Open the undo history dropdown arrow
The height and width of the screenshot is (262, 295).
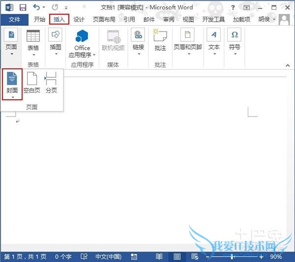pyautogui.click(x=44, y=7)
